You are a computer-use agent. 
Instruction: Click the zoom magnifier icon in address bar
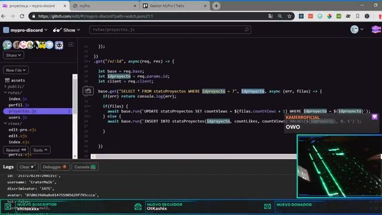(280, 16)
